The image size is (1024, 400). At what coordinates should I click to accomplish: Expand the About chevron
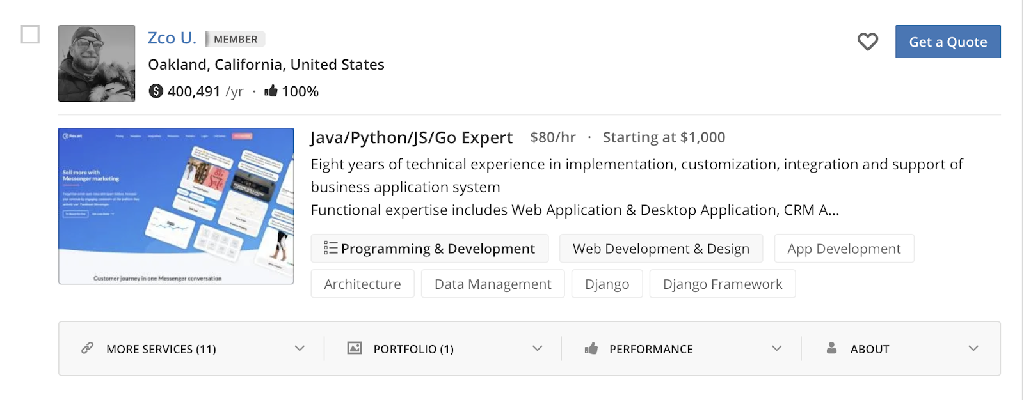point(973,348)
